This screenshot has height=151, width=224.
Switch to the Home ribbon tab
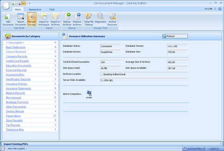coord(18,9)
